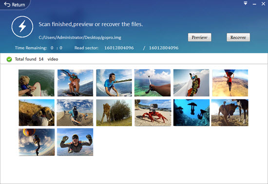
Task: Select the selfie stick over ocean thumbnail
Action: tap(153, 83)
